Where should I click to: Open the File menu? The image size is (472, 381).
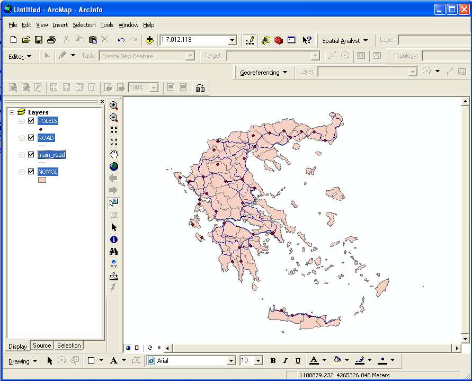tap(13, 25)
